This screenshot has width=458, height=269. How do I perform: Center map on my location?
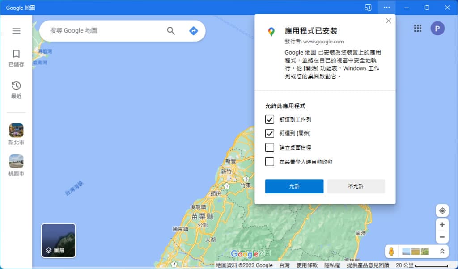(x=442, y=211)
